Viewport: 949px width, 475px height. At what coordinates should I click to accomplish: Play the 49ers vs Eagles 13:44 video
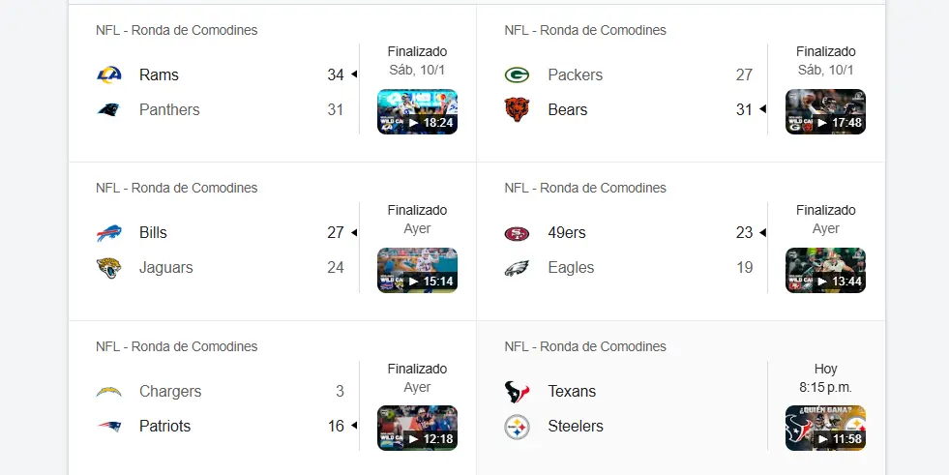click(x=825, y=270)
